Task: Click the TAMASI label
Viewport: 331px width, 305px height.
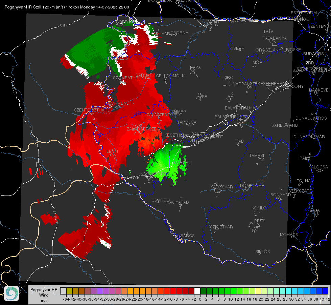Action: coord(257,155)
